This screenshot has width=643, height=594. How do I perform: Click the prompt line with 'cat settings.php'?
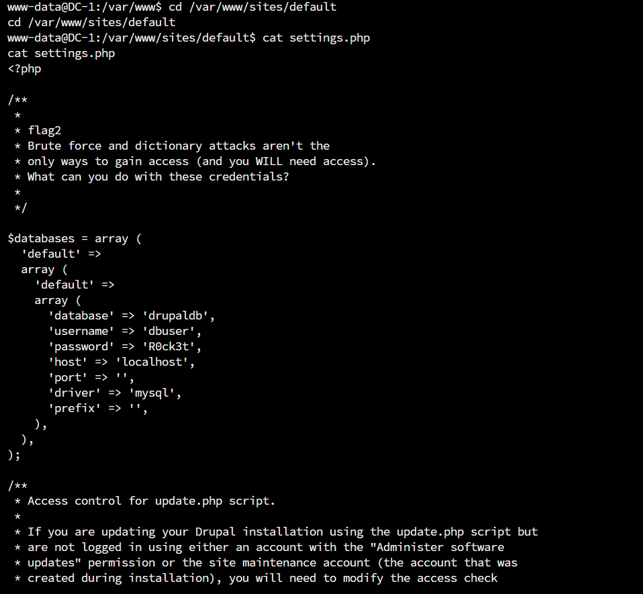pyautogui.click(x=316, y=38)
